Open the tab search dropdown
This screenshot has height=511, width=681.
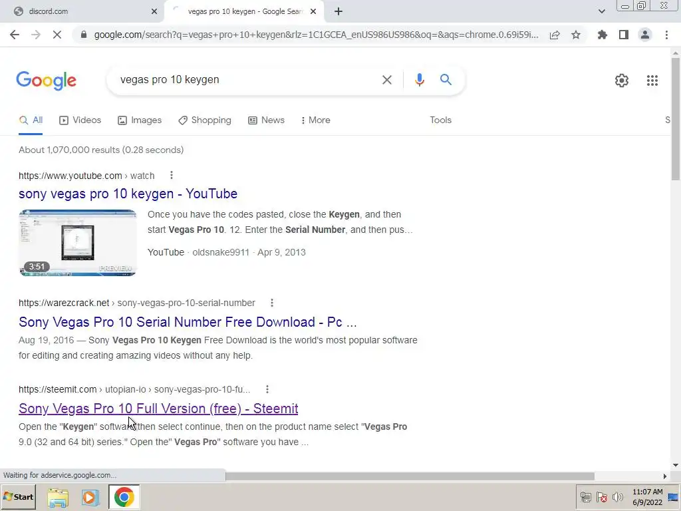[x=601, y=12]
